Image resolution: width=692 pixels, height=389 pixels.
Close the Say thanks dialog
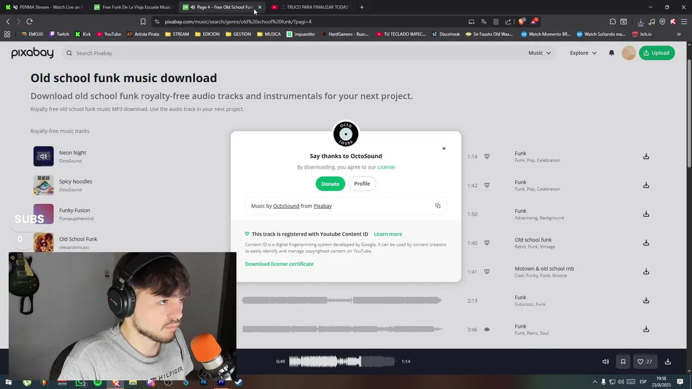click(444, 149)
